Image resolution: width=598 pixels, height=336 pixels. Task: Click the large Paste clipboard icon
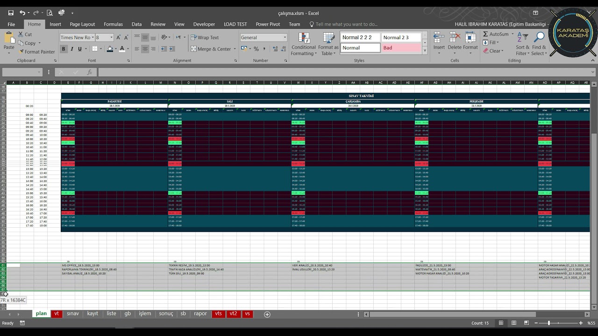tap(9, 37)
